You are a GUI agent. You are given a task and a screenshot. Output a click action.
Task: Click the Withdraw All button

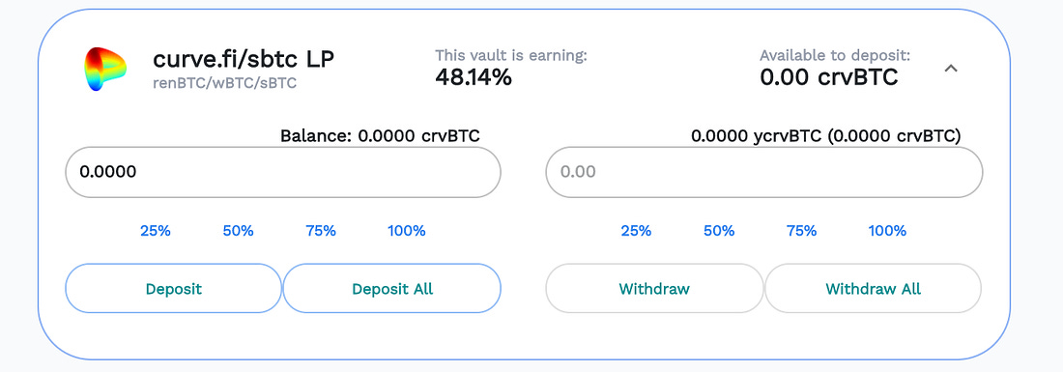[874, 289]
